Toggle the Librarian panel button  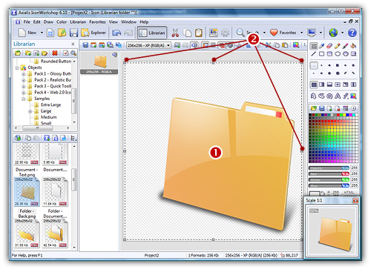point(152,33)
